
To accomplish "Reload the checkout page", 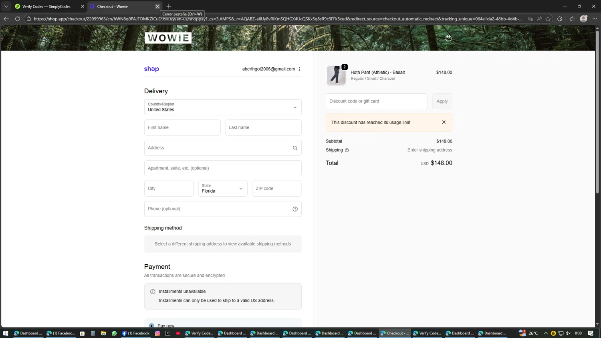I will click(17, 19).
